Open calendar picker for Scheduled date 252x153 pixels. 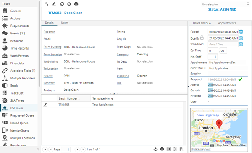pos(241,44)
